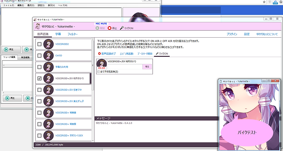
Task: Click the 京町セイカEX row avatar icon
Action: coord(49,135)
